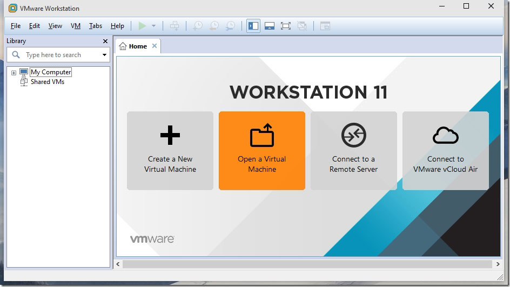Toggle the thumbnail bar view icon

269,26
